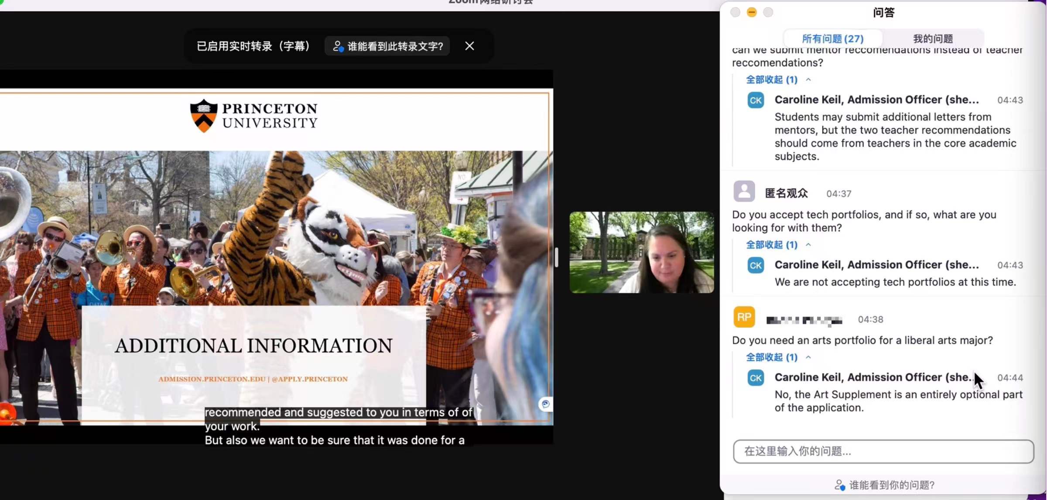Type in the question input field
1047x500 pixels.
tap(883, 451)
